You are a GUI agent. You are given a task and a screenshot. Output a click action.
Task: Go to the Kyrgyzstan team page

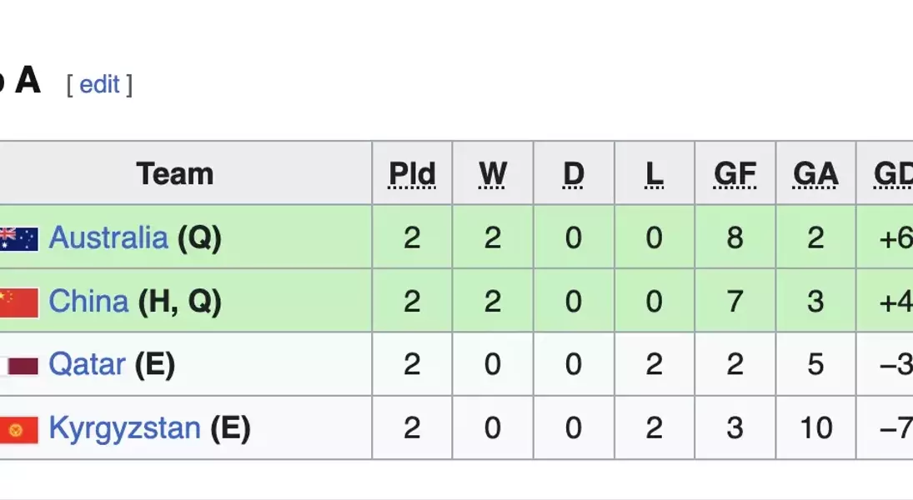[124, 428]
